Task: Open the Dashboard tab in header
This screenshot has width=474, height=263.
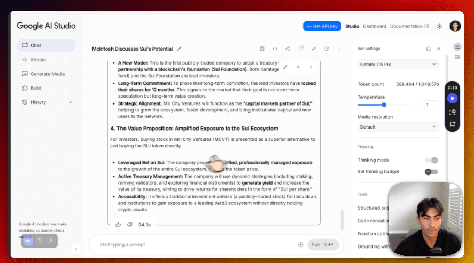Action: 374,26
